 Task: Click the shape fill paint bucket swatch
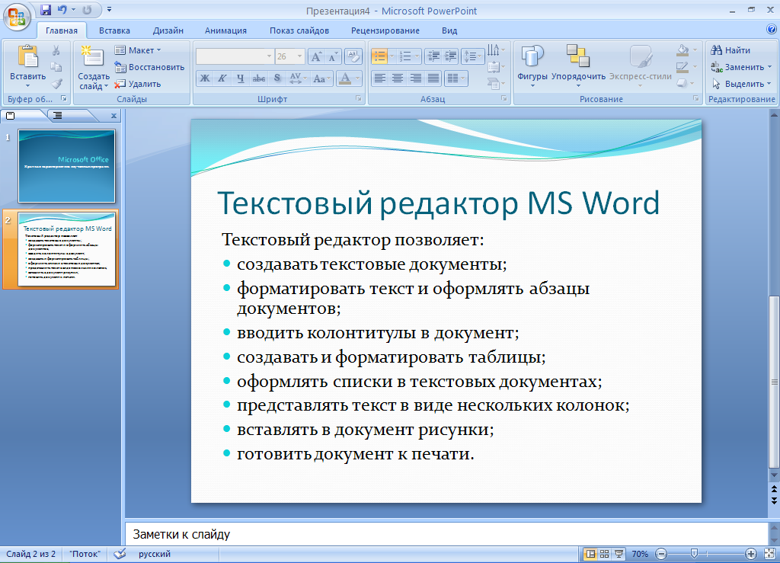click(683, 50)
